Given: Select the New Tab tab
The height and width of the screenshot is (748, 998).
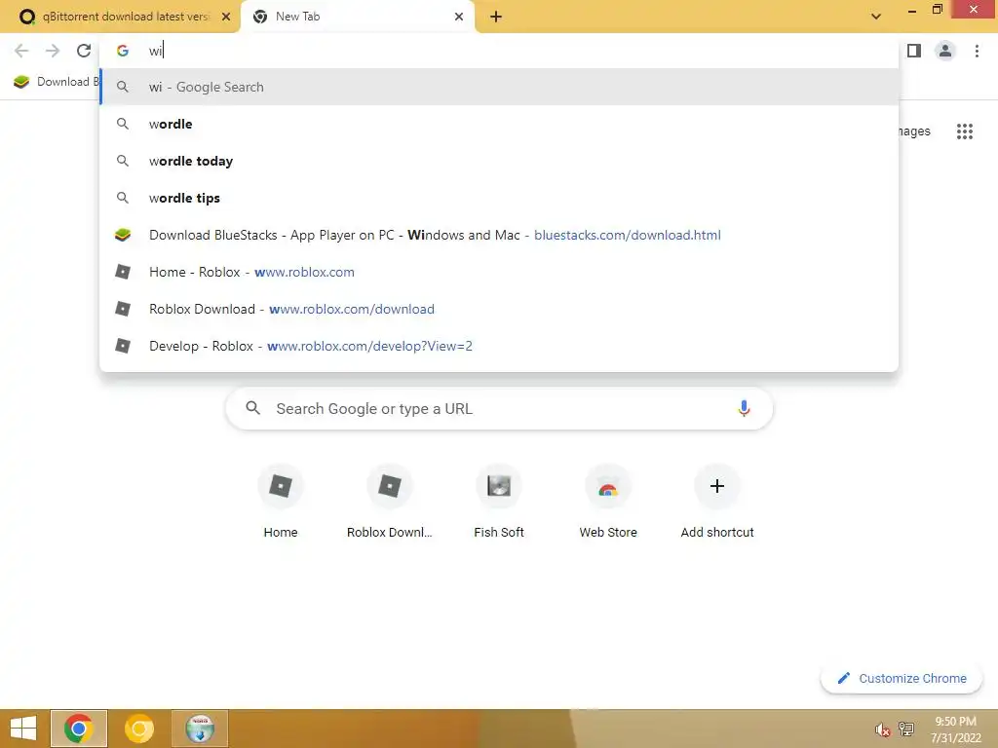Looking at the screenshot, I should pos(357,17).
